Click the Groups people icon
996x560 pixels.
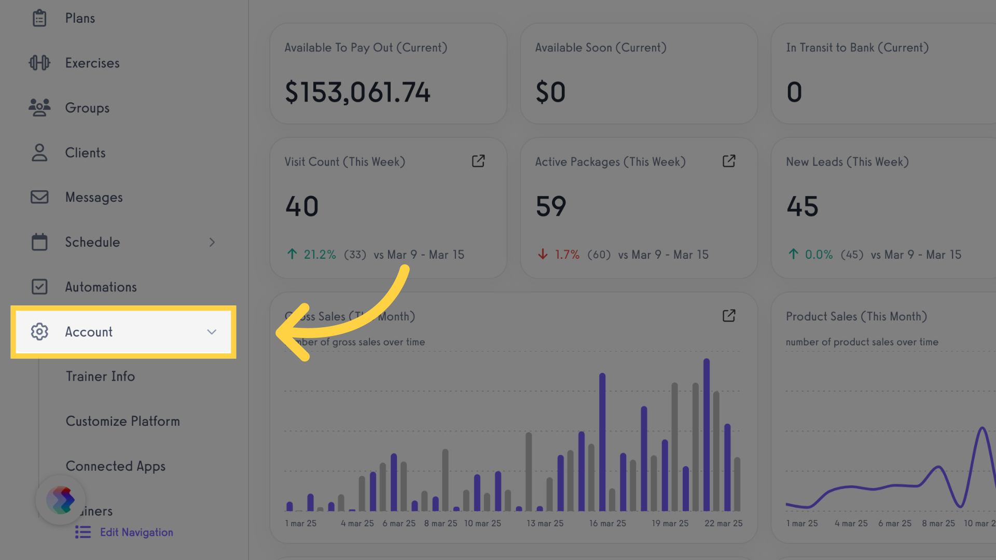pyautogui.click(x=39, y=107)
